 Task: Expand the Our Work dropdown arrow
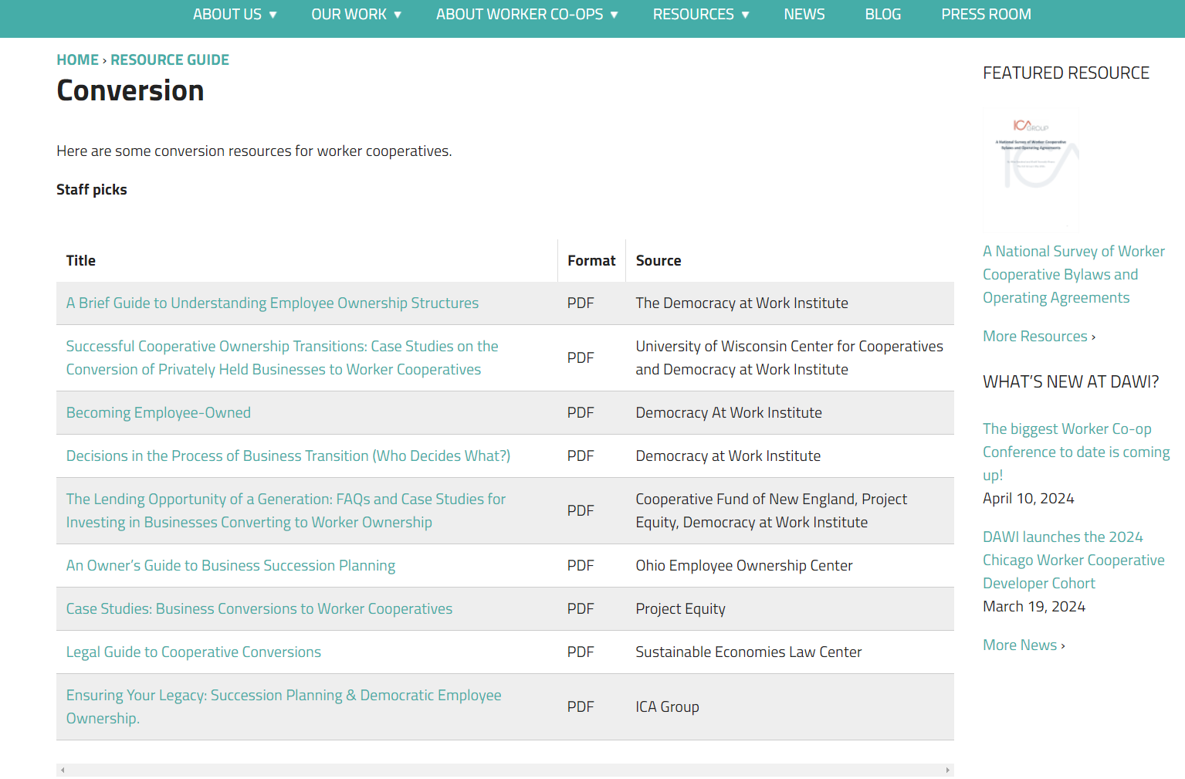[x=398, y=15]
